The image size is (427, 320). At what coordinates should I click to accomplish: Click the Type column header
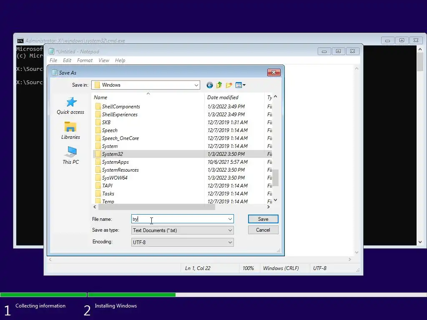click(x=269, y=97)
